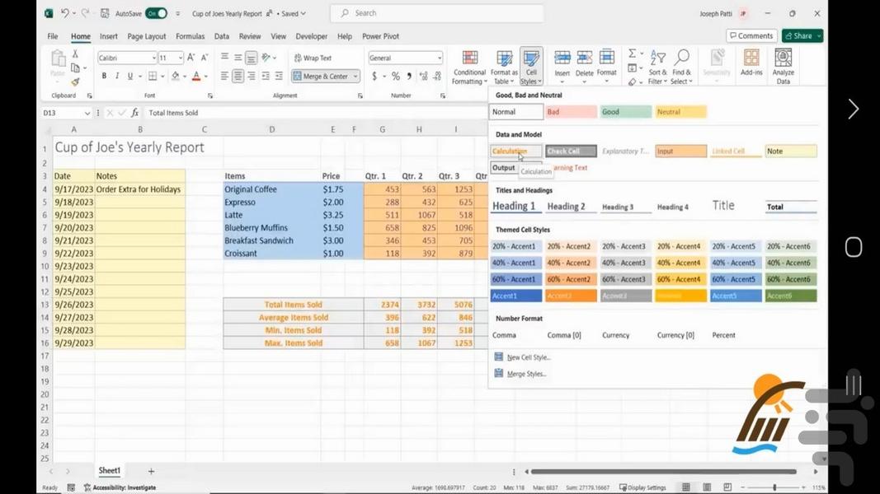
Task: Switch to the Page Layout tab
Action: click(x=146, y=36)
